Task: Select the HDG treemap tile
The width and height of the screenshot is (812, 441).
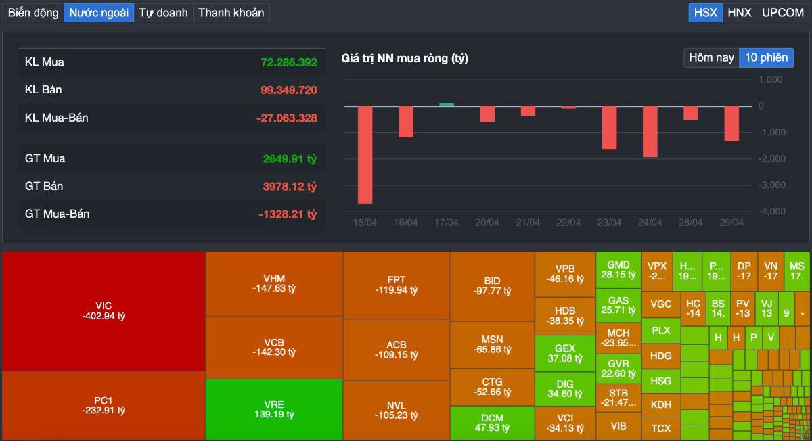Action: 661,356
